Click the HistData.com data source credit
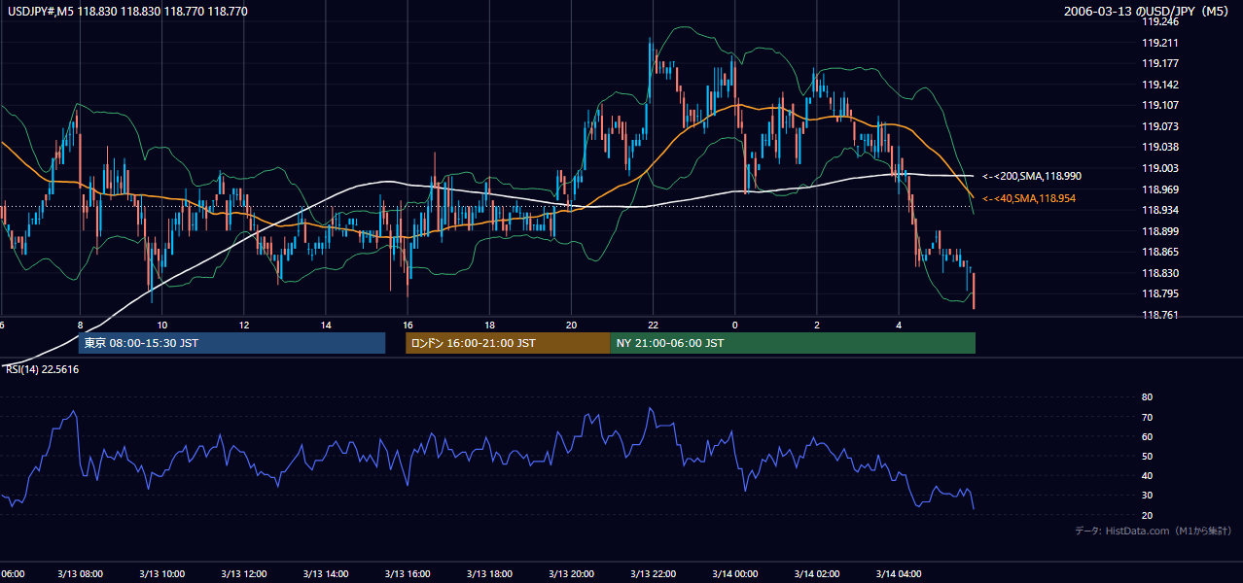The height and width of the screenshot is (583, 1243). (1154, 531)
